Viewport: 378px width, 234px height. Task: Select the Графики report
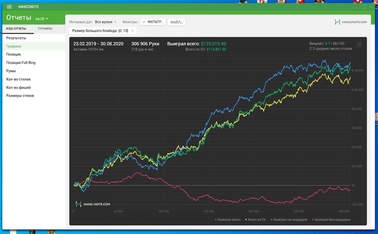33,46
